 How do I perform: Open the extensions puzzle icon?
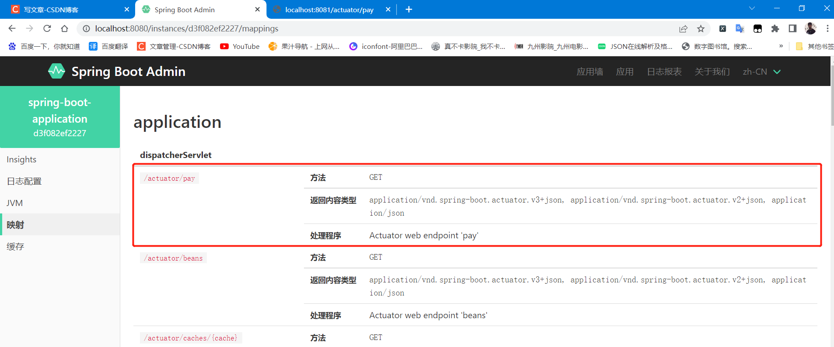tap(775, 28)
